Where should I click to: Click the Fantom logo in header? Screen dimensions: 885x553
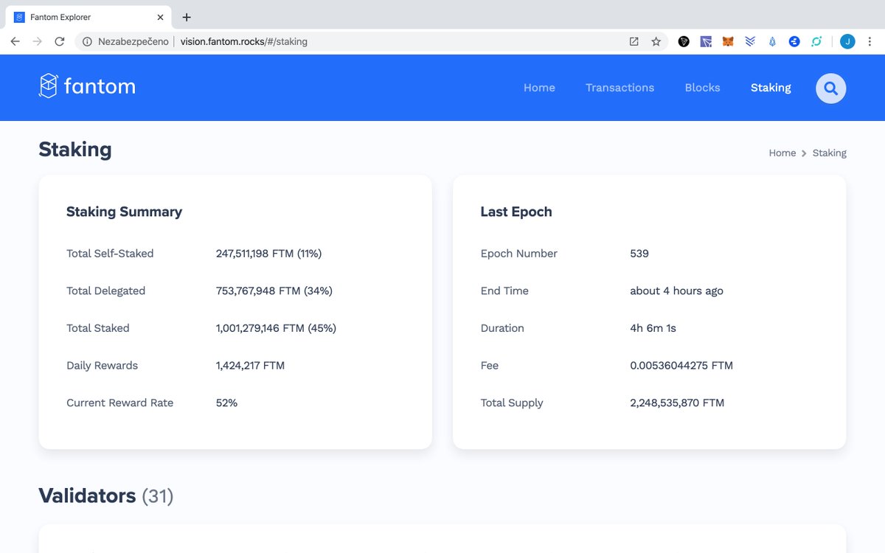pyautogui.click(x=87, y=86)
